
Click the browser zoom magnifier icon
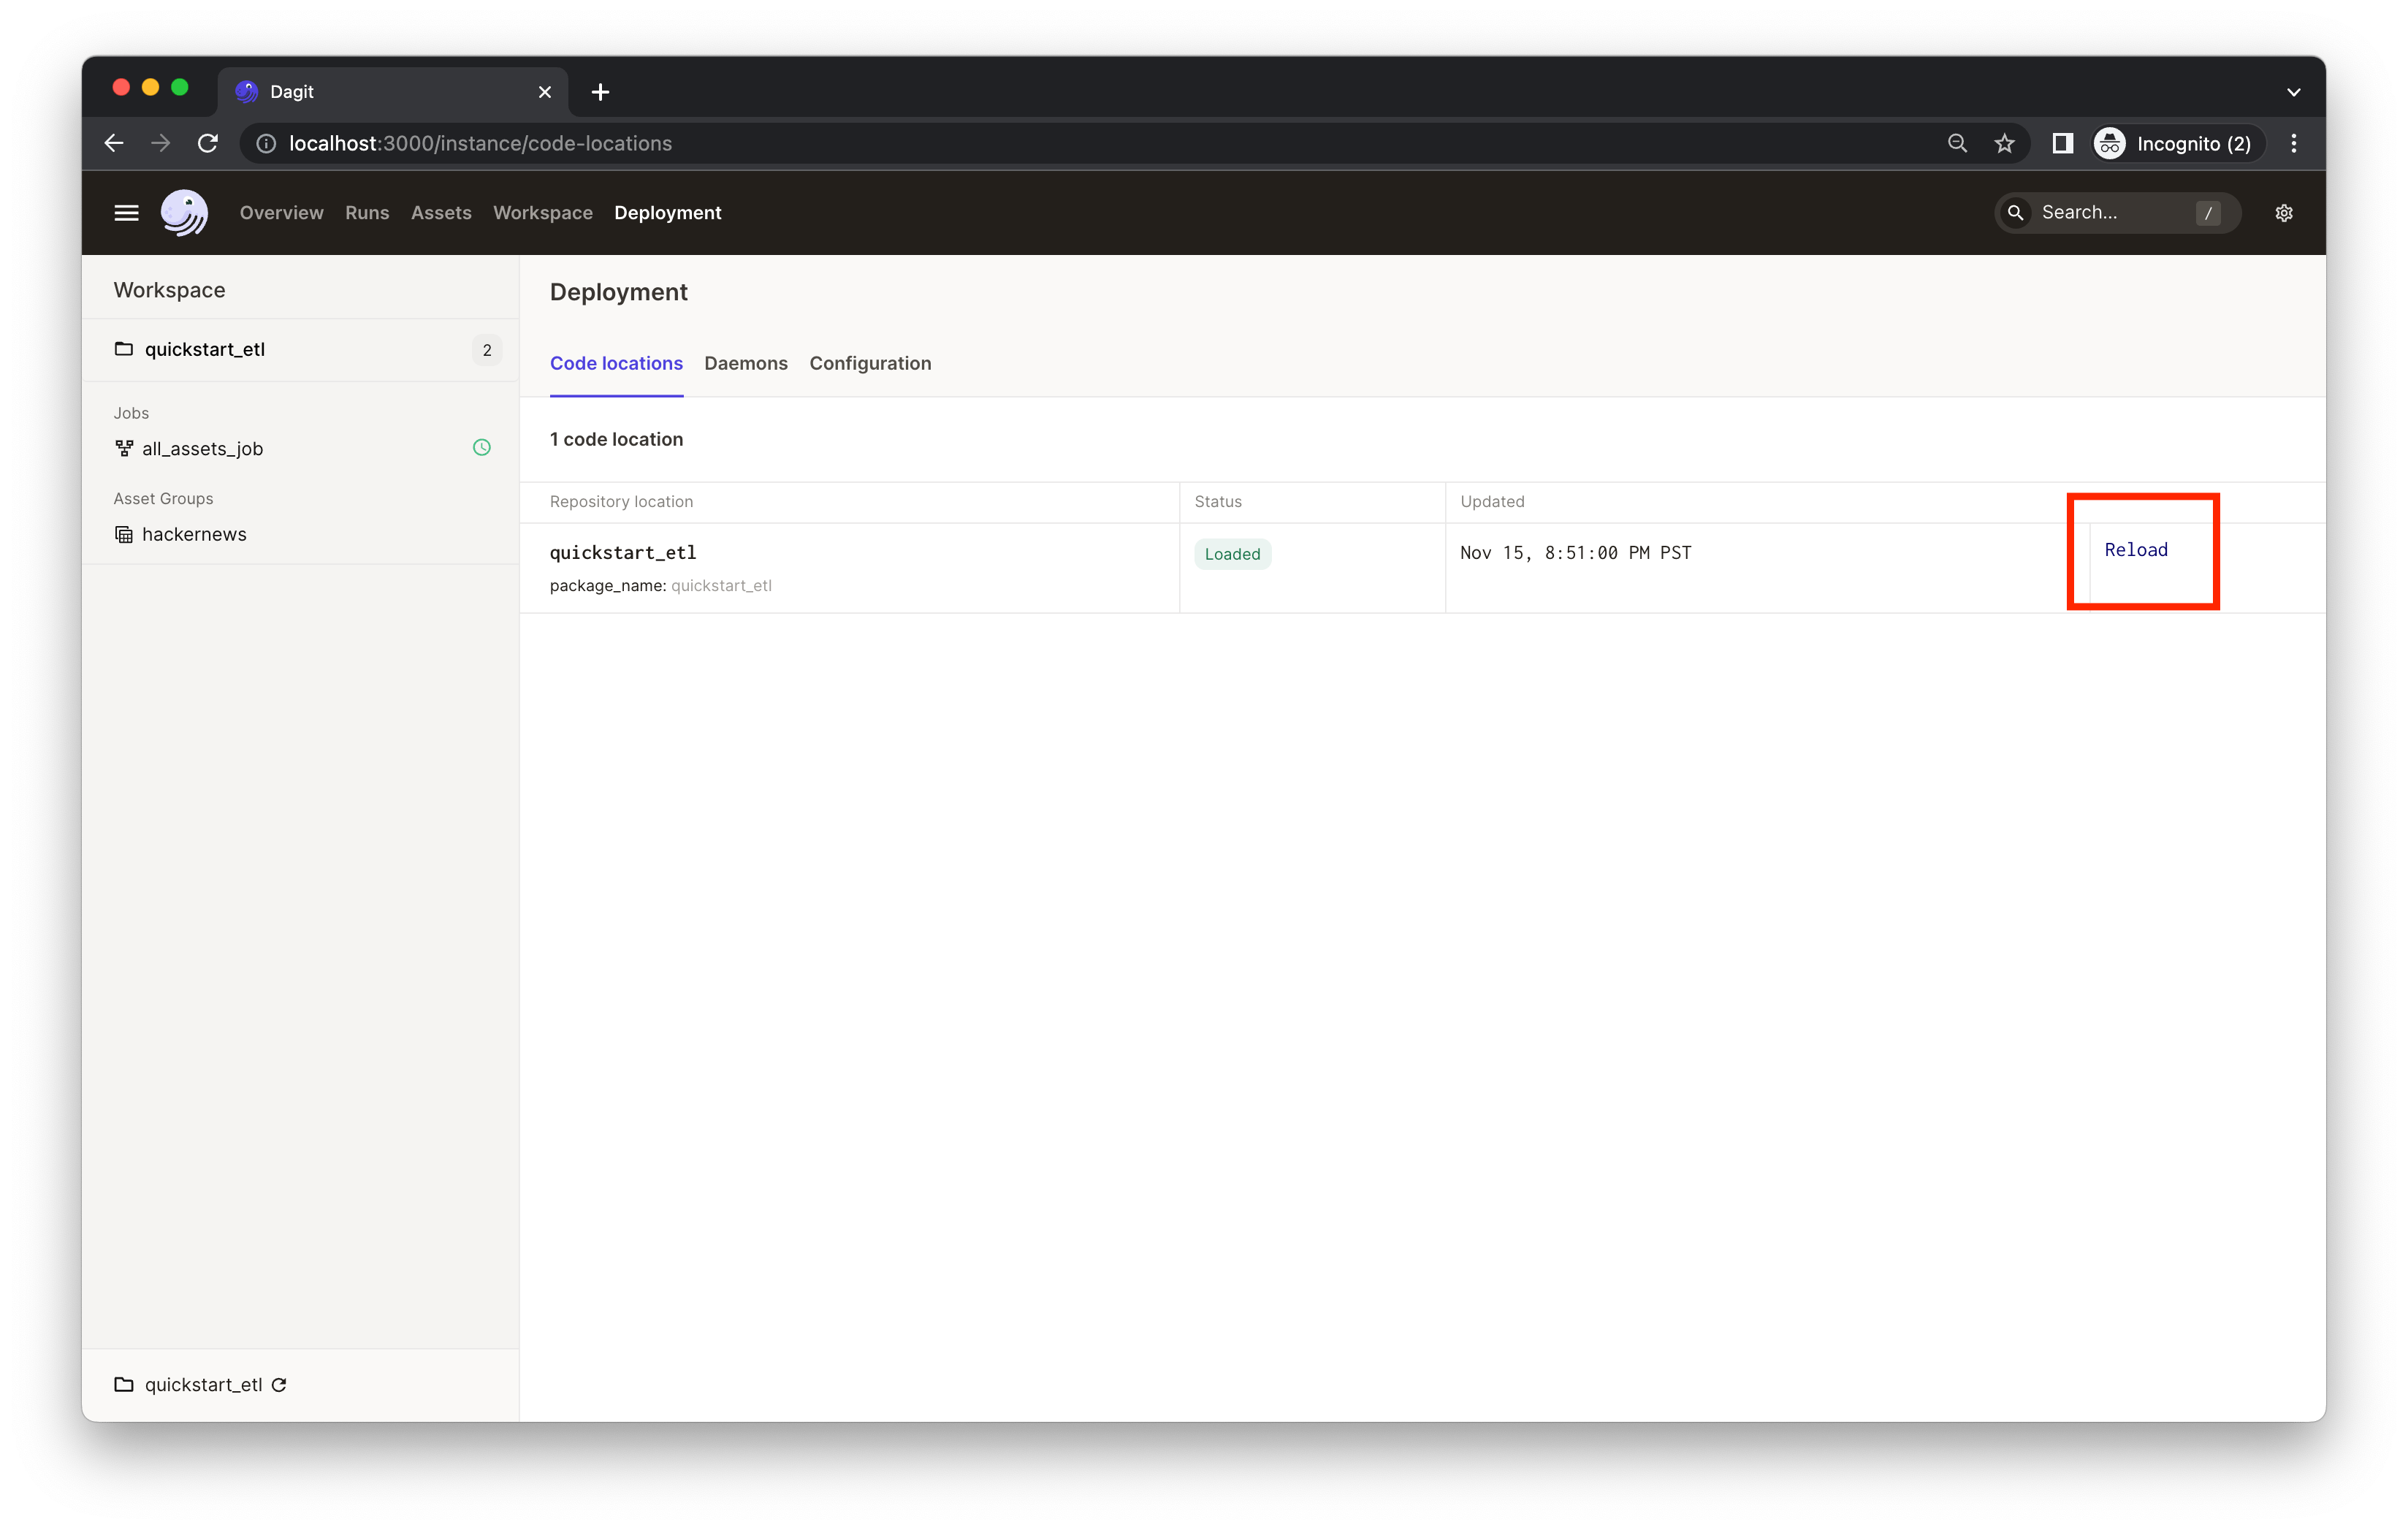(1957, 144)
